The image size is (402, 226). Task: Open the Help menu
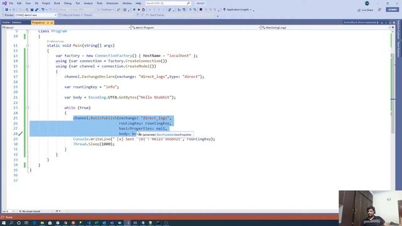[x=138, y=3]
